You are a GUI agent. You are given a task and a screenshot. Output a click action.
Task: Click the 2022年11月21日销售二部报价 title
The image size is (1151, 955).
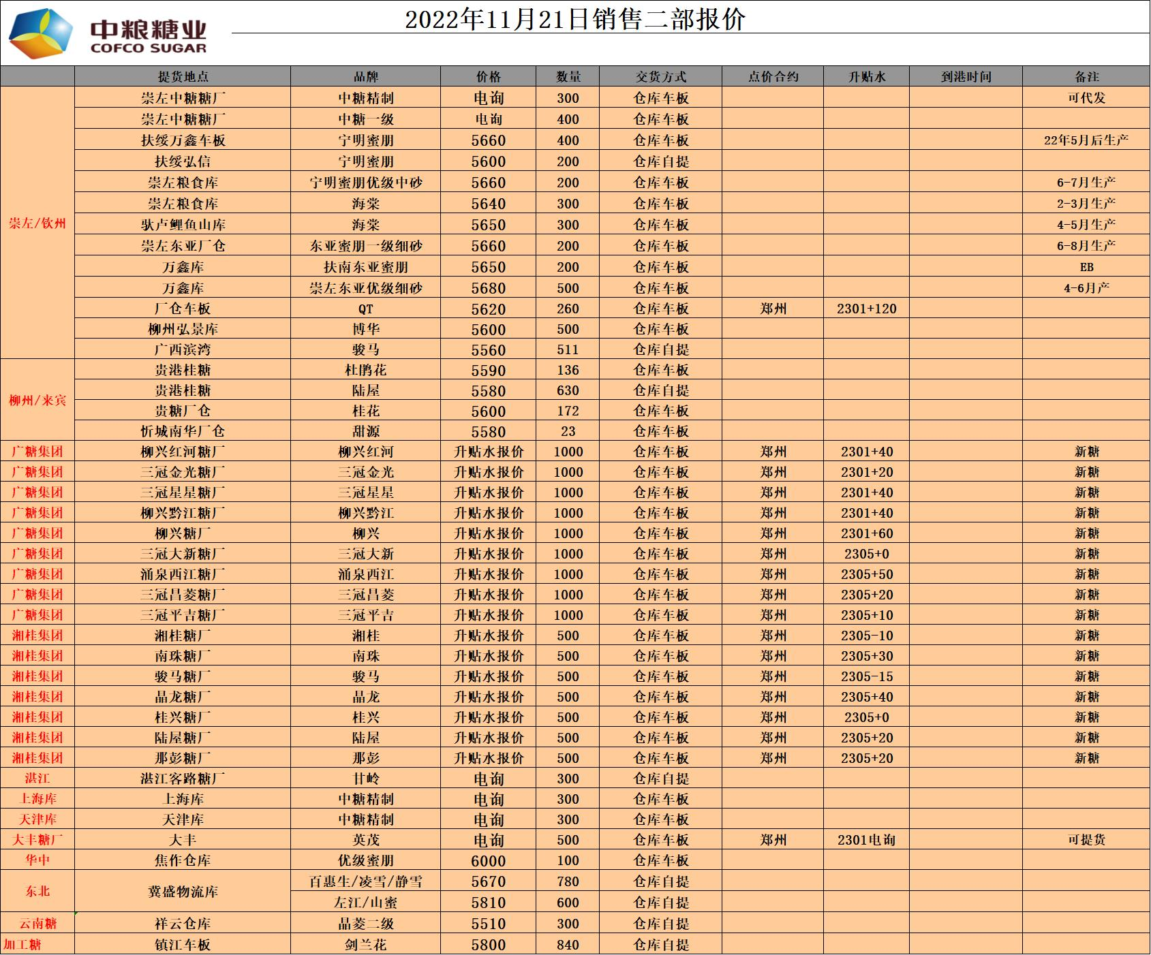coord(574,19)
